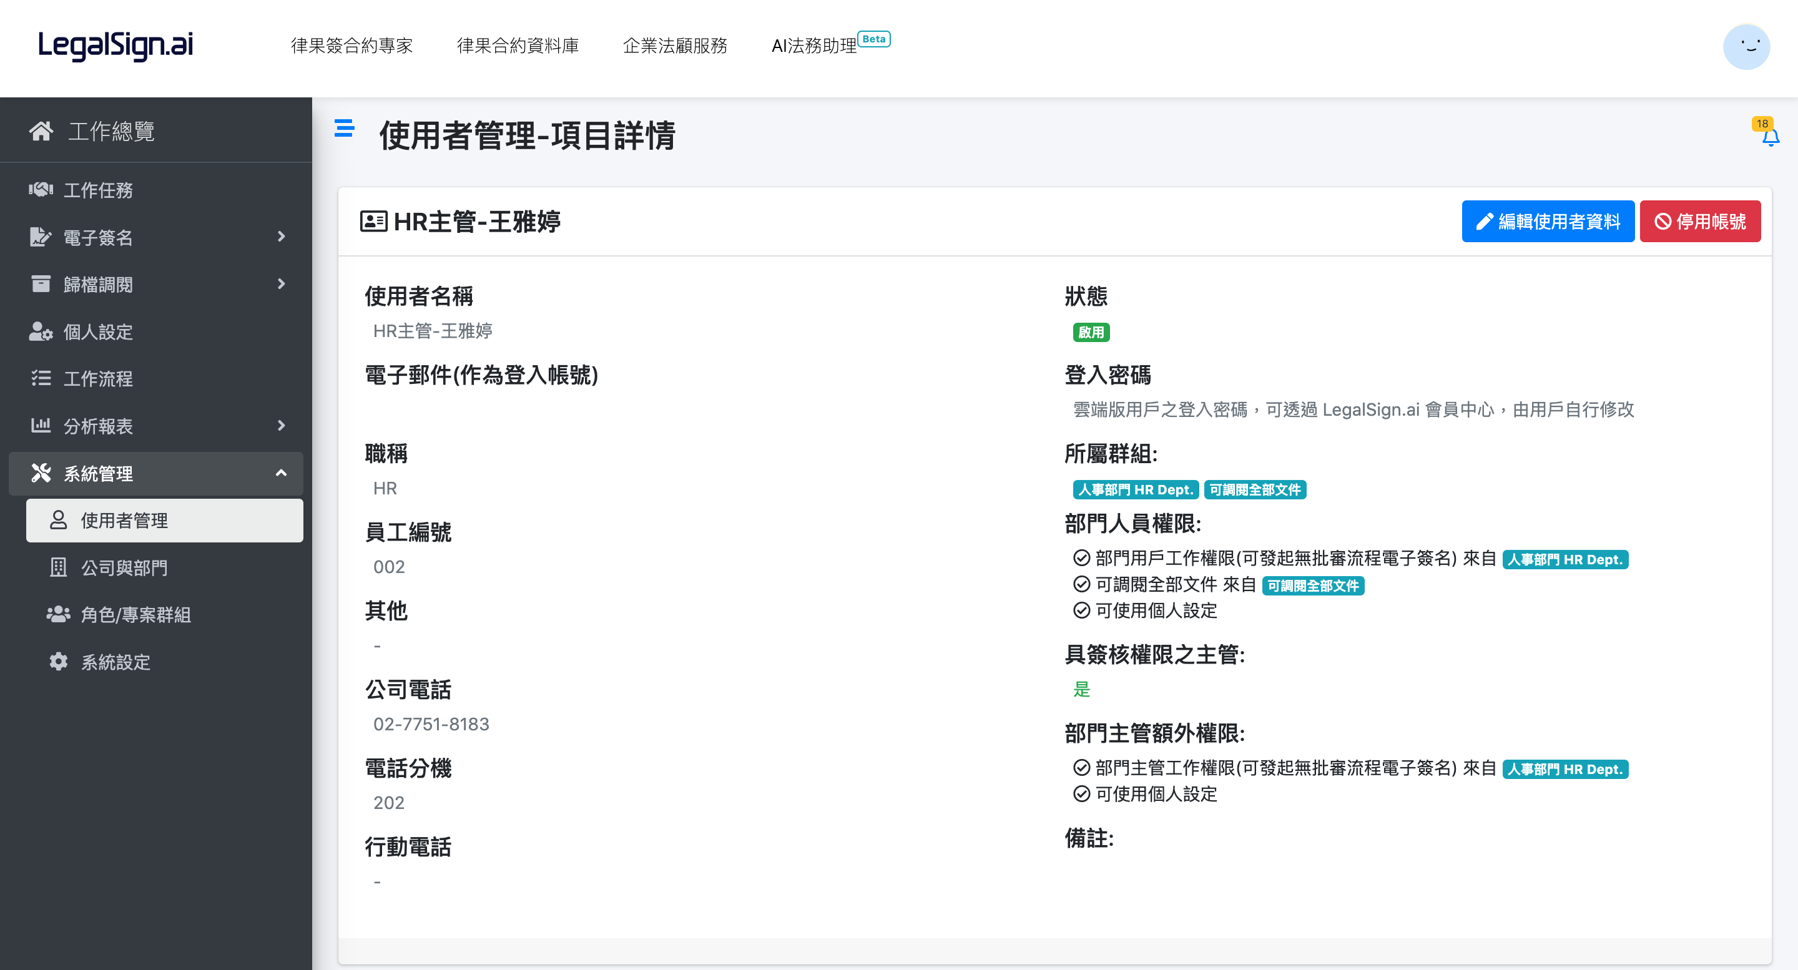
Task: Click the user-gear icon for 個人設定
Action: pyautogui.click(x=41, y=331)
